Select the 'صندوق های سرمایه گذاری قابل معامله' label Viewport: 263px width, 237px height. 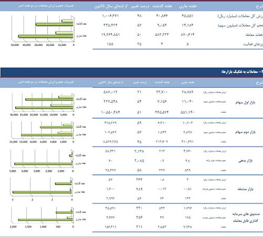(246, 218)
